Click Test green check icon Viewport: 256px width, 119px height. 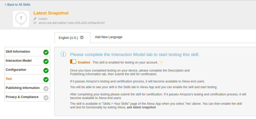(x=46, y=80)
